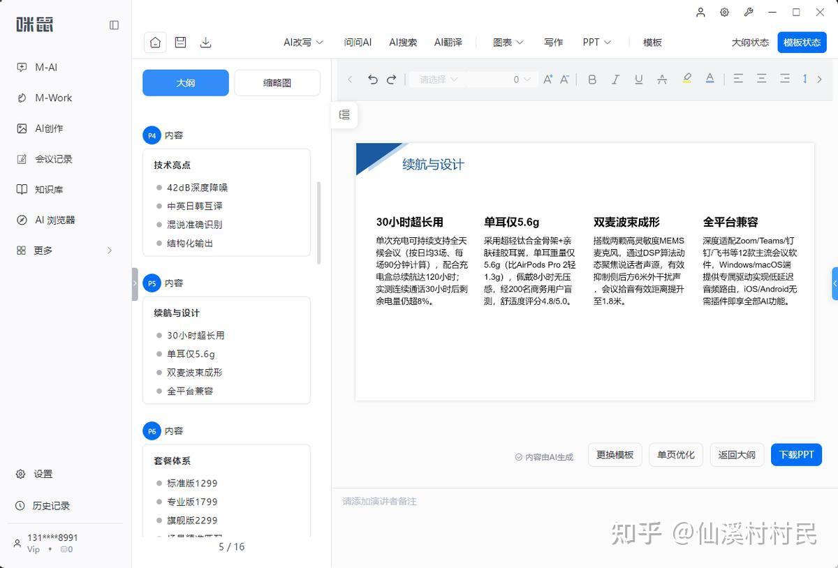Save the document with the floppy icon
This screenshot has height=568, width=838.
point(180,42)
